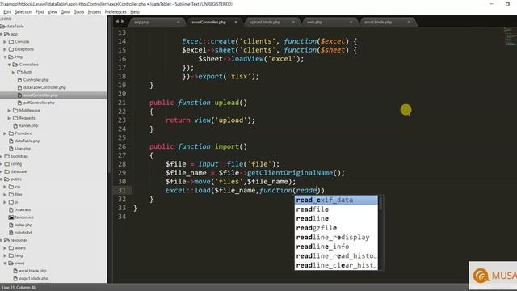The image size is (517, 291).
Task: Open the Selection menu
Action: (23, 11)
